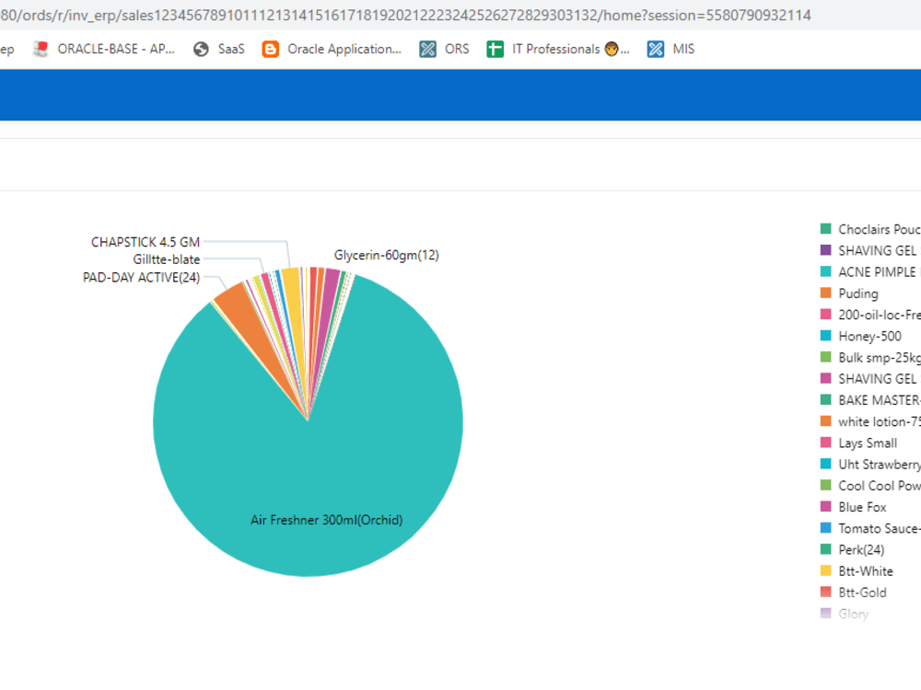
Task: Select Cool Cool Powder legend entry text
Action: [x=880, y=486]
